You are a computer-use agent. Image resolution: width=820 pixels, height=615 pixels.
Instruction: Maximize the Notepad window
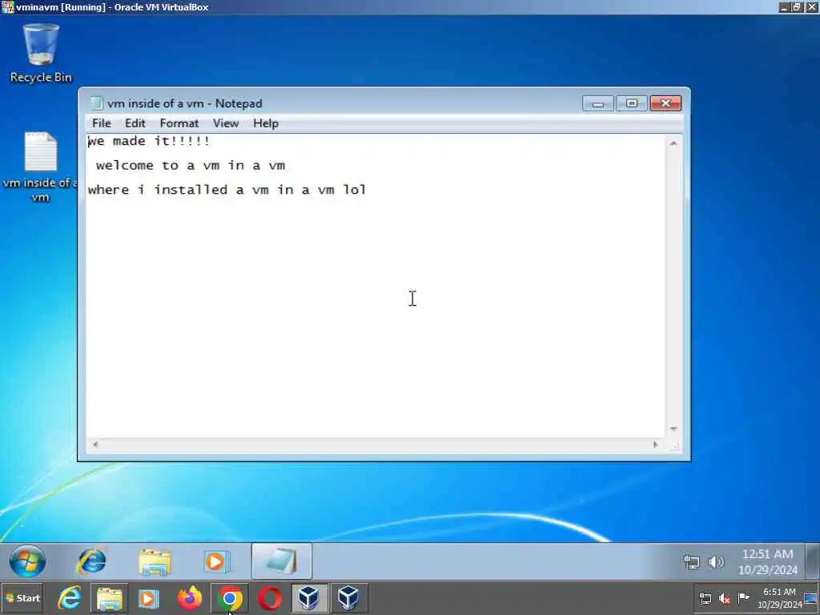(632, 103)
